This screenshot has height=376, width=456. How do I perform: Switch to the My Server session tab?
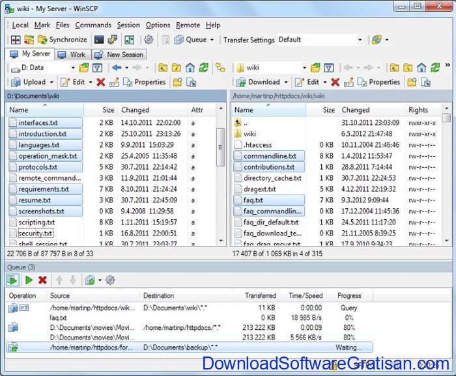click(30, 54)
